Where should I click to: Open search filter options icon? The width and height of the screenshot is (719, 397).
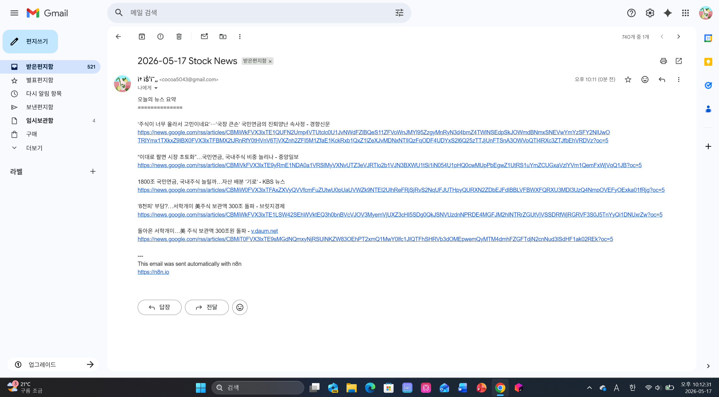tap(399, 13)
